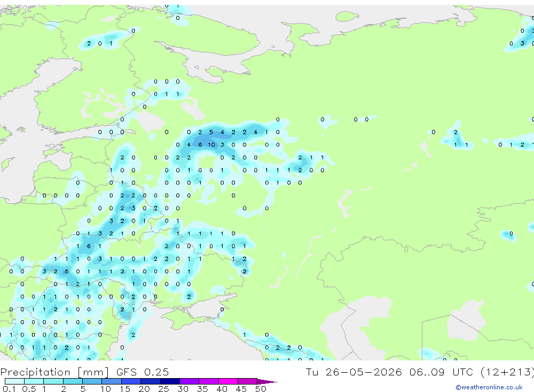Open the weatheronline.co.uk copyright link

tap(489, 387)
